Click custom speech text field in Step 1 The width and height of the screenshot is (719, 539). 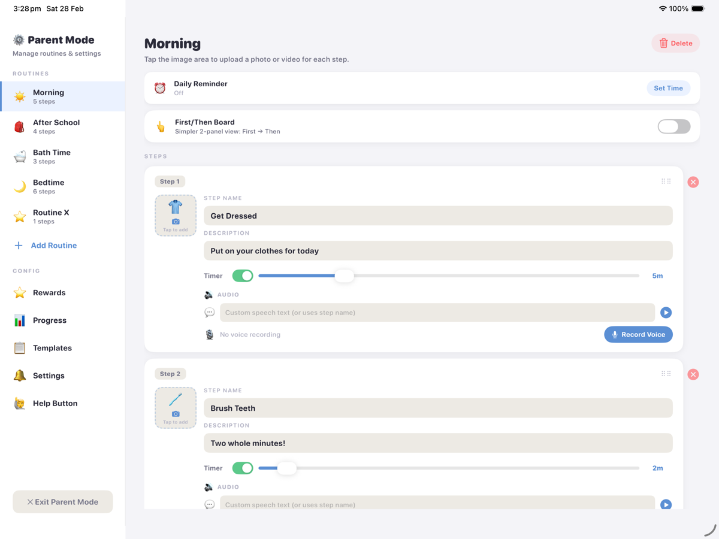(x=437, y=313)
